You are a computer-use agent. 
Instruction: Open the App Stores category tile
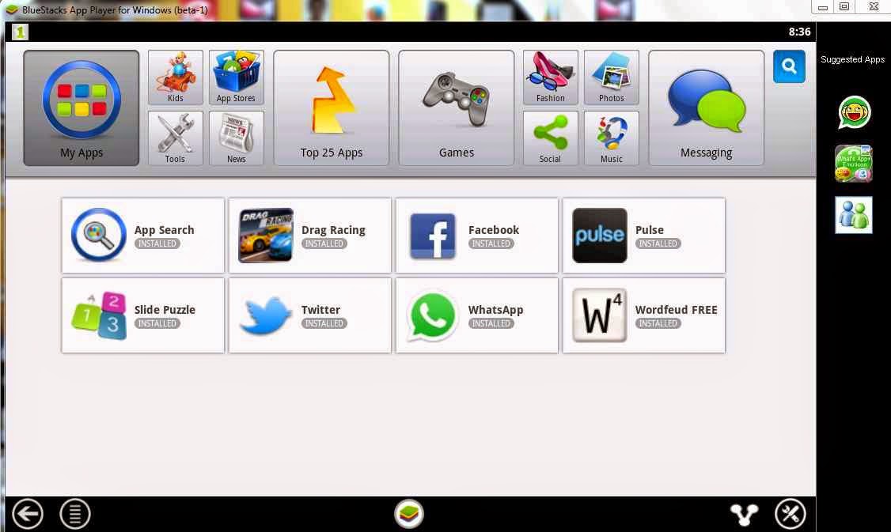click(237, 77)
